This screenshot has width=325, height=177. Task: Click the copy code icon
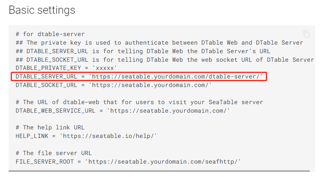[x=306, y=34]
